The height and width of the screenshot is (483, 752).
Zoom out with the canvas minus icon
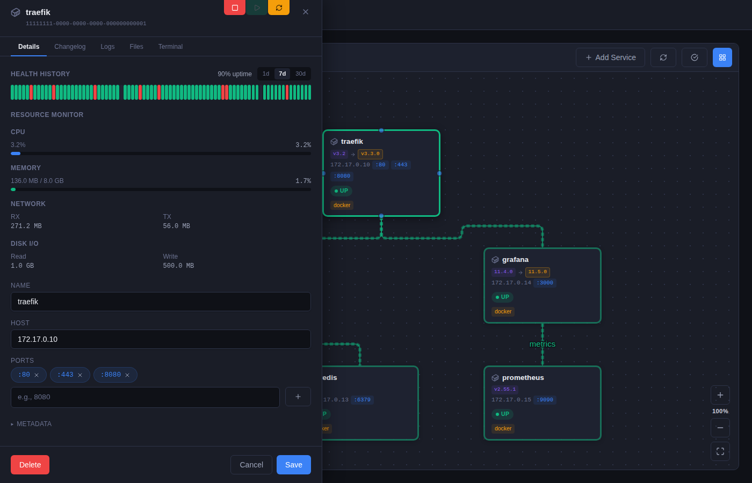click(x=720, y=428)
